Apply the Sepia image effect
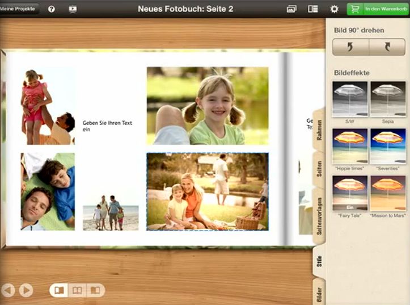The height and width of the screenshot is (305, 410). 387,99
